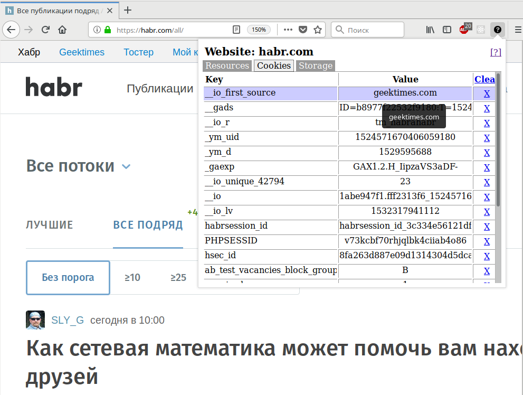
Task: Click into the Поиск search box
Action: 367,30
